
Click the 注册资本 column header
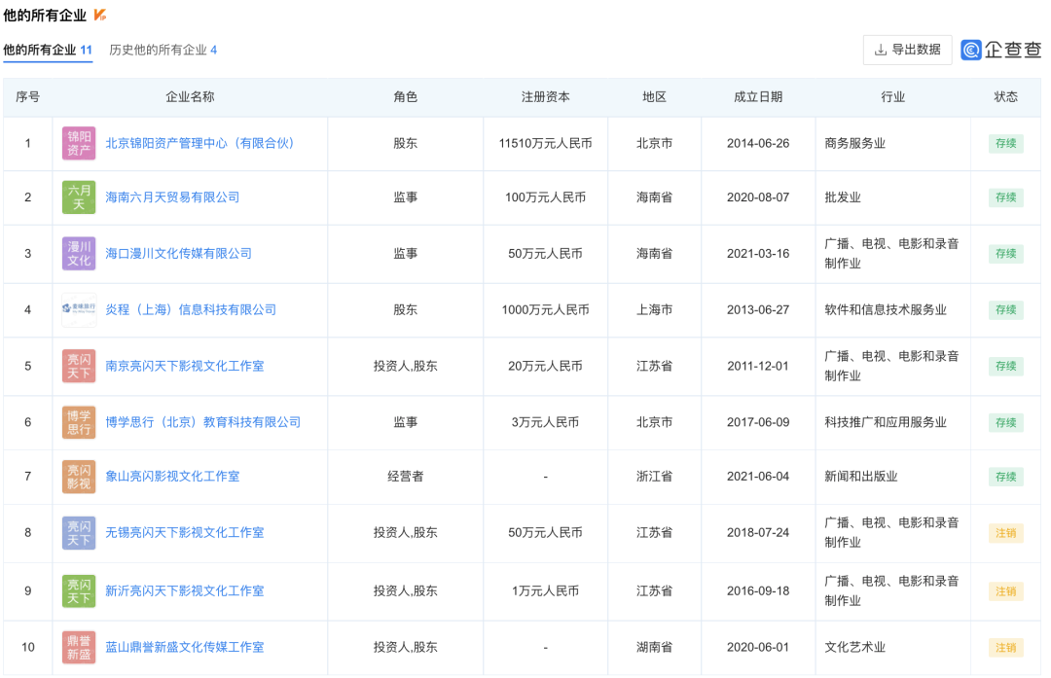545,97
